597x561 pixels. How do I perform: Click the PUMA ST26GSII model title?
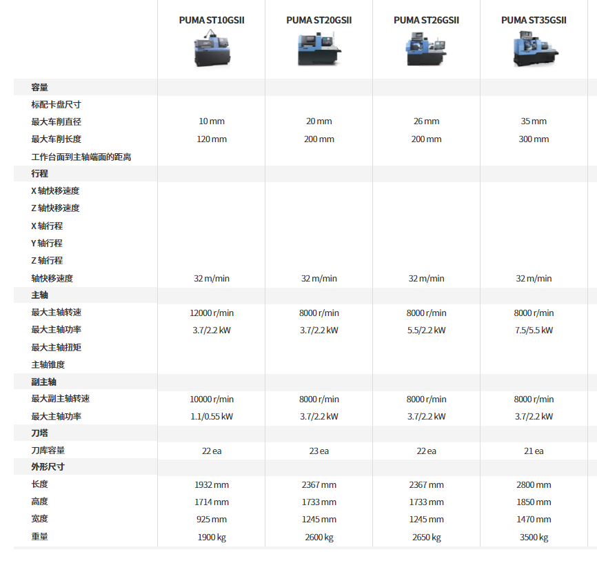point(427,20)
